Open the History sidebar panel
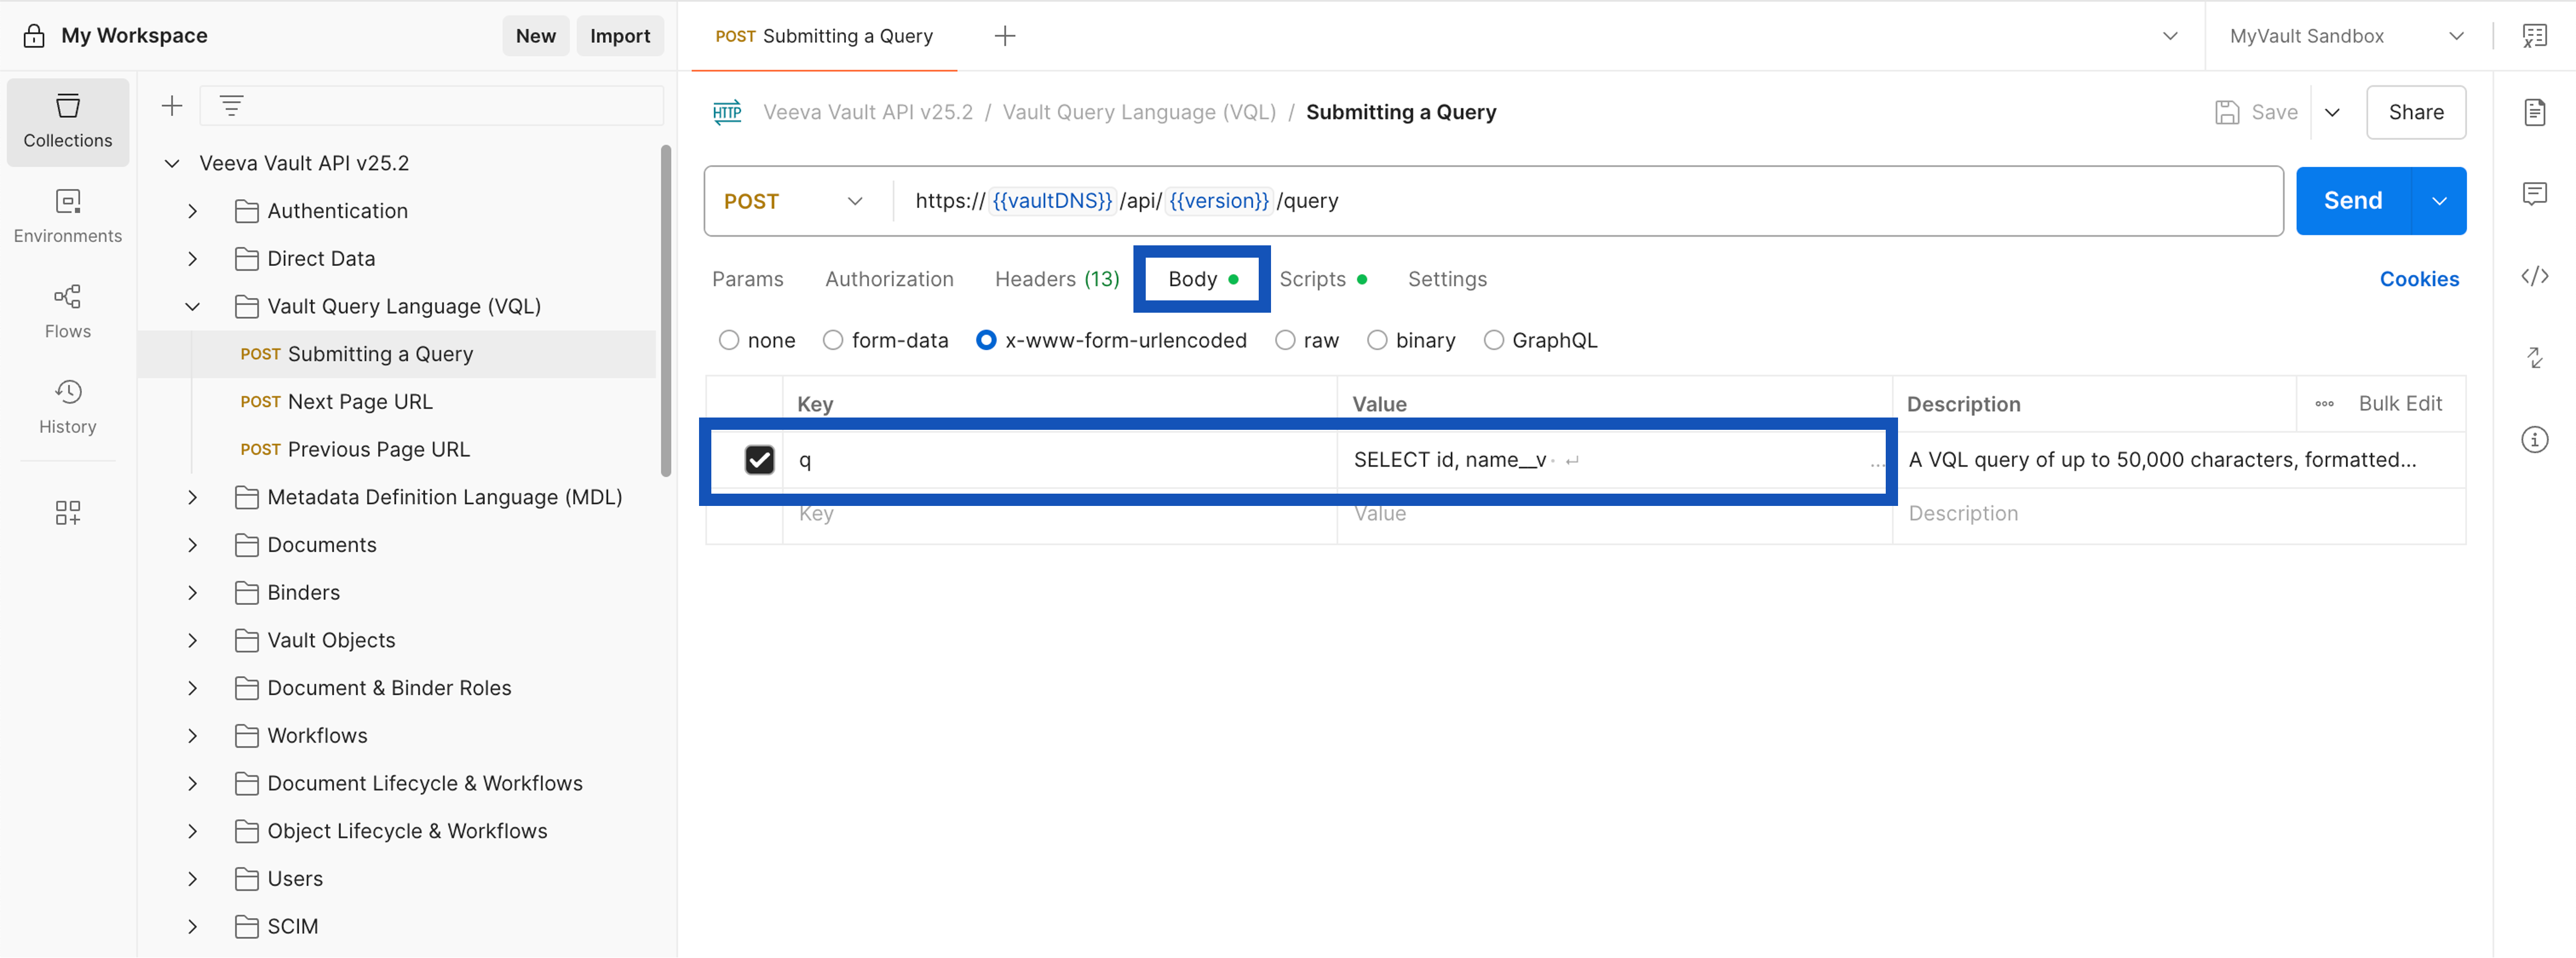Image resolution: width=2576 pixels, height=958 pixels. click(67, 406)
